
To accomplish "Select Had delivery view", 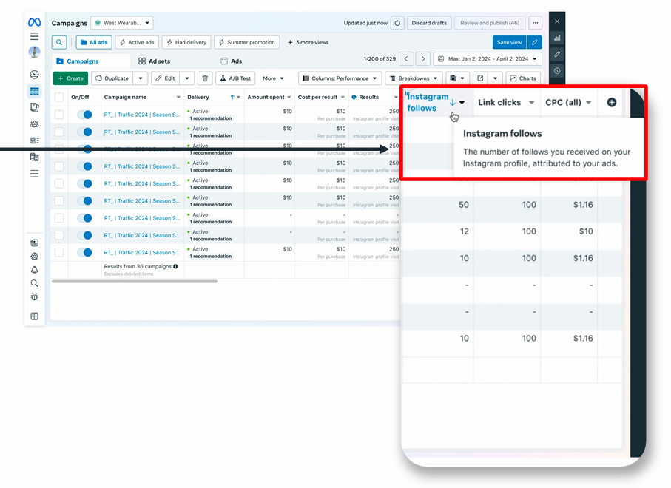I will pyautogui.click(x=186, y=42).
